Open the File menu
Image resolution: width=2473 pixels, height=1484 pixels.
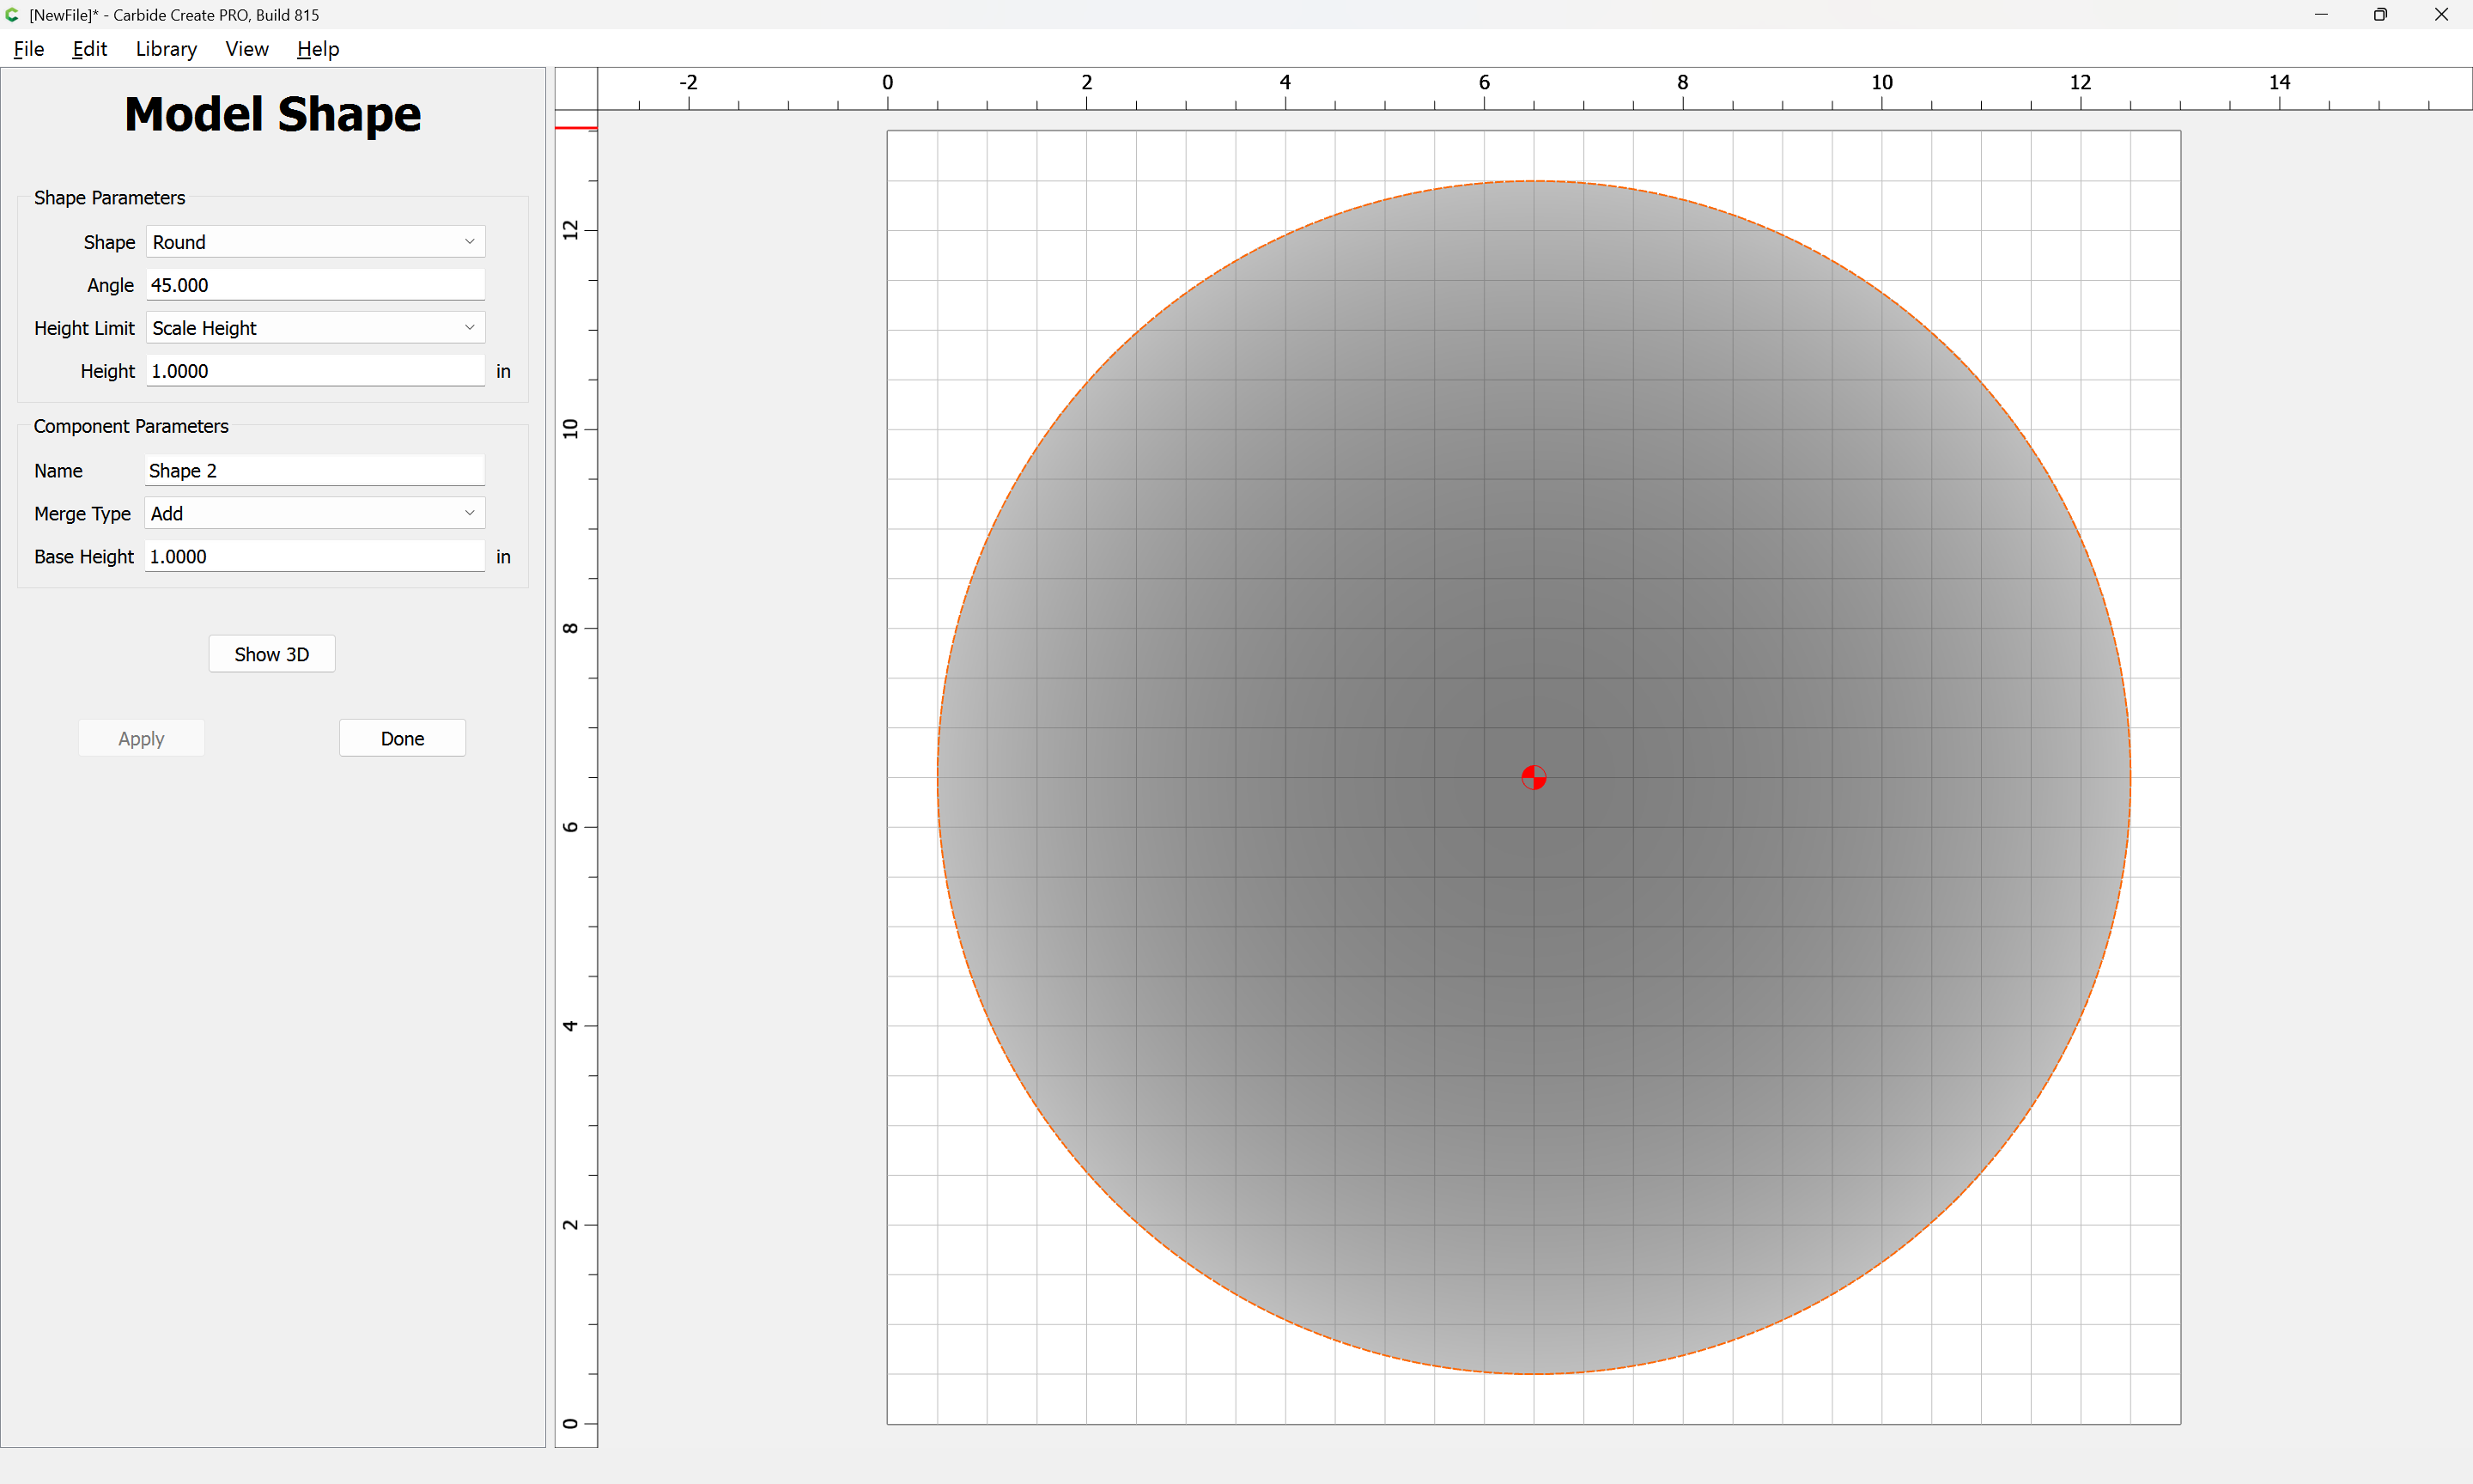29,49
